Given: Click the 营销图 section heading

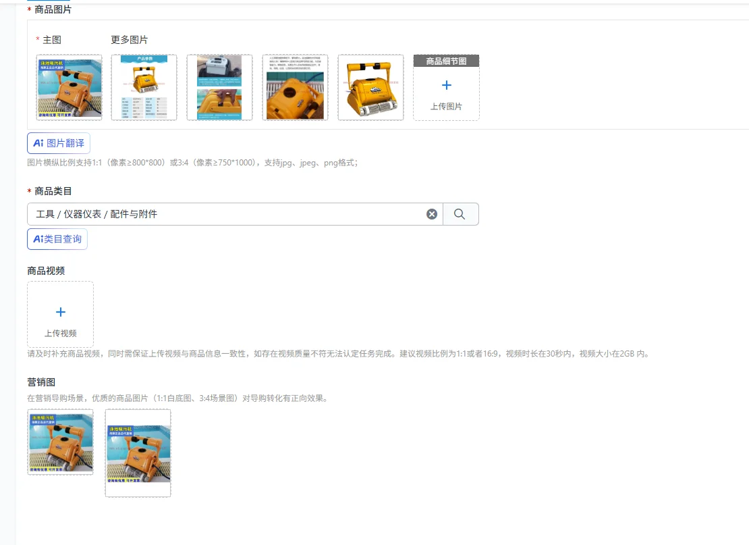Looking at the screenshot, I should tap(41, 382).
